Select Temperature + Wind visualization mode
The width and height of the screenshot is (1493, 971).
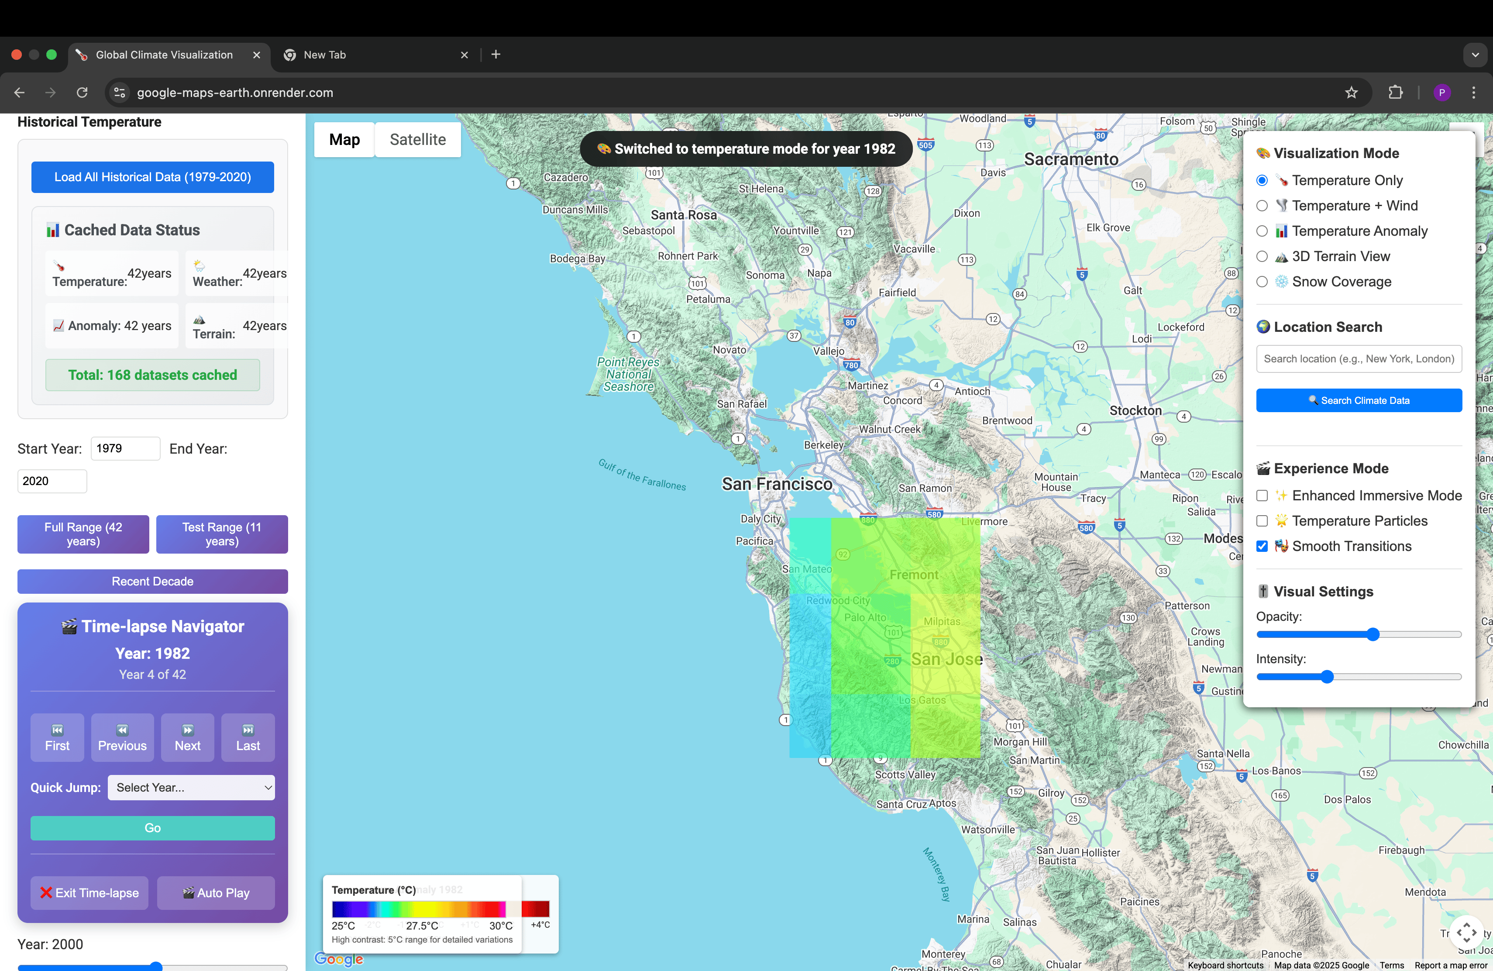[1262, 206]
